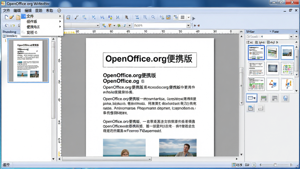Viewport: 300px width, 169px height.
Task: Click the green-header table icon below the gallery
Action: (264, 98)
